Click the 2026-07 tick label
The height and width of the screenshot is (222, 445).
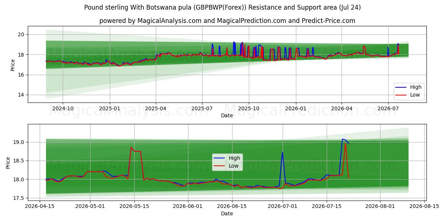tap(388, 108)
